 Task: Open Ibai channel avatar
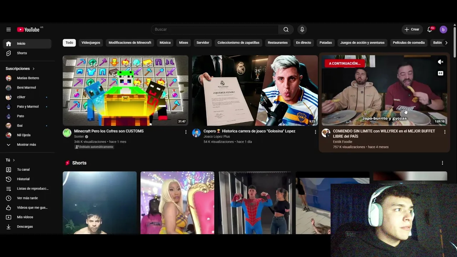click(x=9, y=126)
